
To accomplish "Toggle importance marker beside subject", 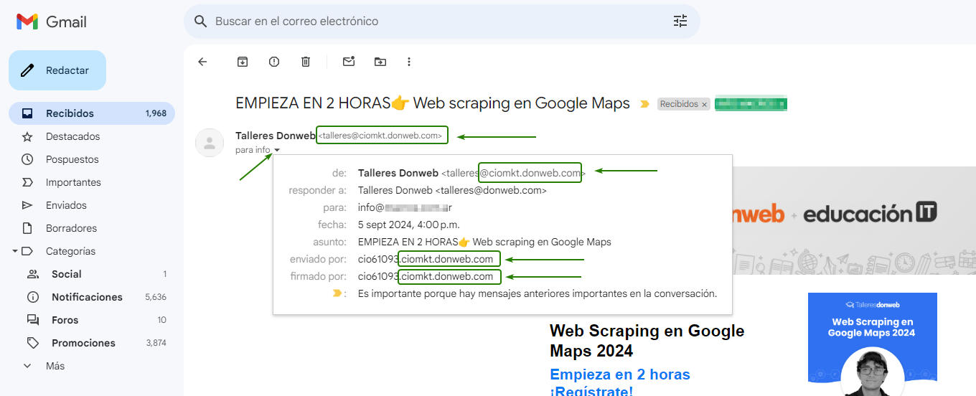I will (644, 104).
